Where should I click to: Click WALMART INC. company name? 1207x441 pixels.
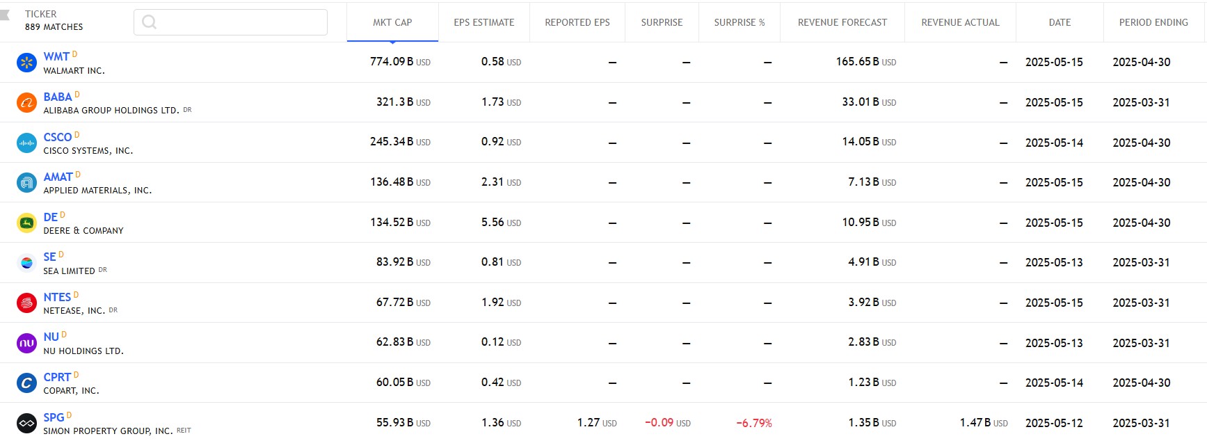(74, 71)
